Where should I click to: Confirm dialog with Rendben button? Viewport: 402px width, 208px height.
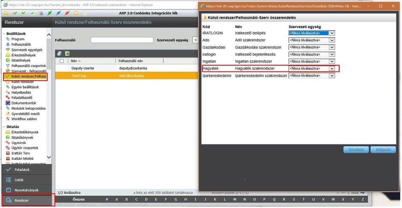click(356, 150)
